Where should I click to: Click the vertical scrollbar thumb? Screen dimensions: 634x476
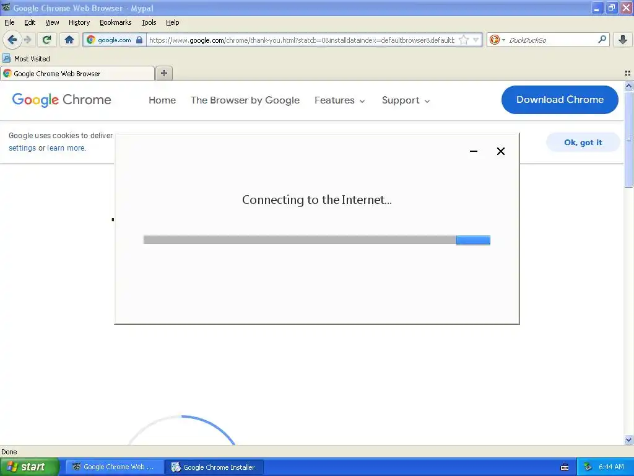pos(628,139)
